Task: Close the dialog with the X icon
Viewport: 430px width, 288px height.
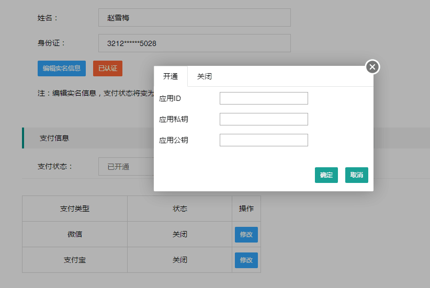Action: 372,67
